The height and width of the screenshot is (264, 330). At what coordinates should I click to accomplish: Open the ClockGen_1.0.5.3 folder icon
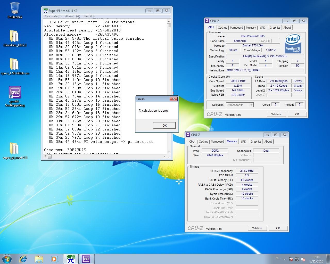(x=15, y=38)
